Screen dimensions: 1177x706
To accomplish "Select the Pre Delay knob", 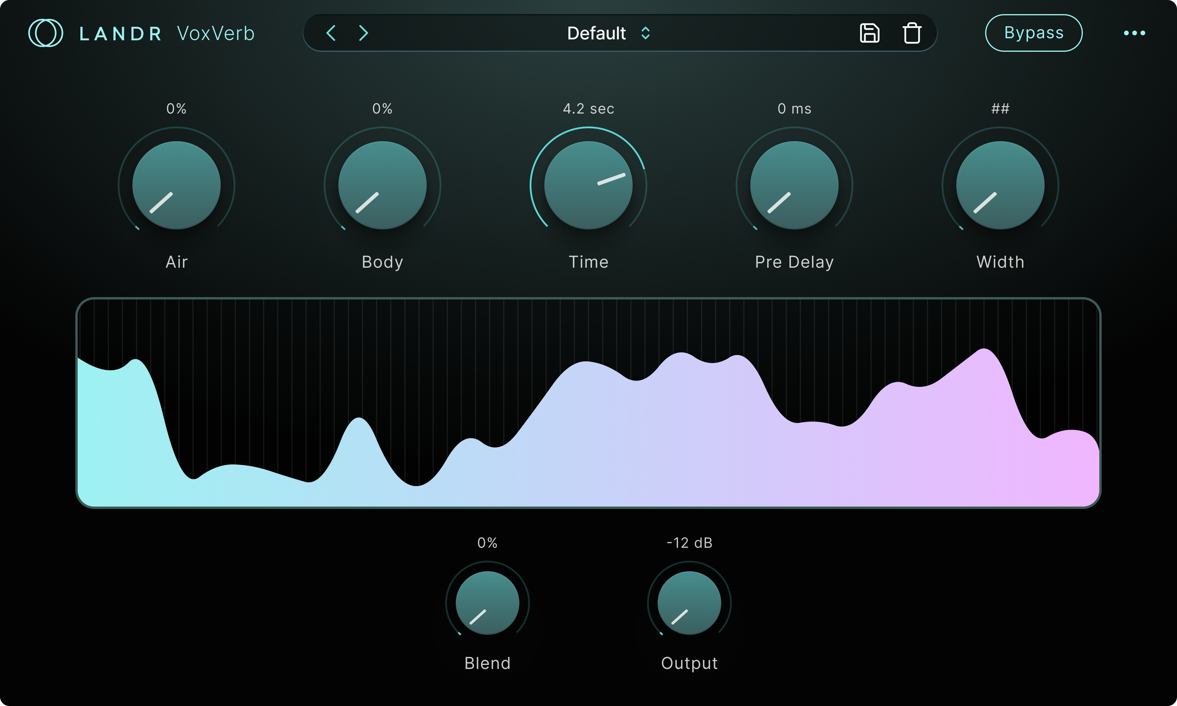I will pyautogui.click(x=794, y=186).
